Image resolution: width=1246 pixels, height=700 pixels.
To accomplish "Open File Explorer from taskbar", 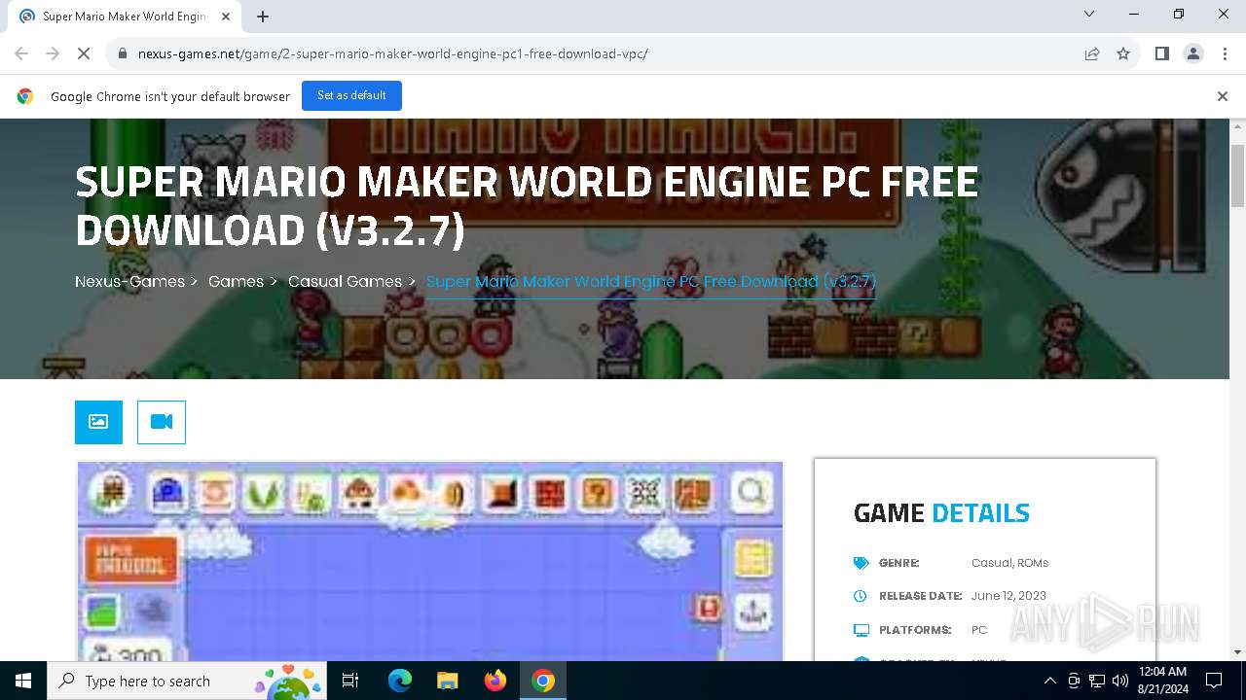I will (x=447, y=681).
